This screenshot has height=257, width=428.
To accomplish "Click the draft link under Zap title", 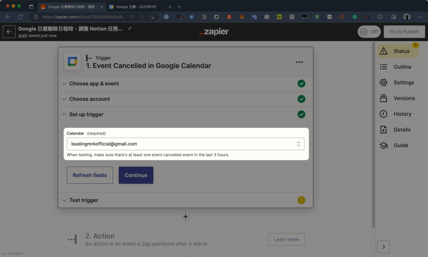I will click(23, 36).
